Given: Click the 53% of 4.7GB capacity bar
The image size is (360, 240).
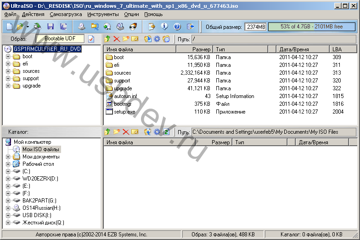Looking at the screenshot, I should [x=311, y=27].
